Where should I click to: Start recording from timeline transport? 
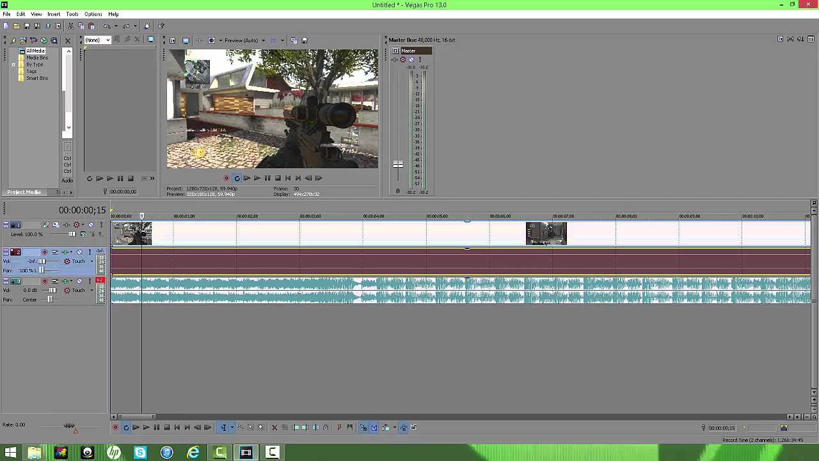(116, 427)
